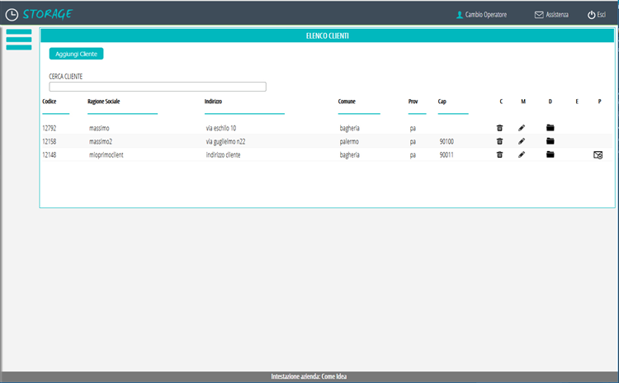
Task: Click the D column header
Action: point(550,102)
